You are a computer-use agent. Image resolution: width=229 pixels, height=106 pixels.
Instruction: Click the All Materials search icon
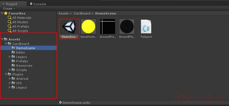[x=10, y=17]
